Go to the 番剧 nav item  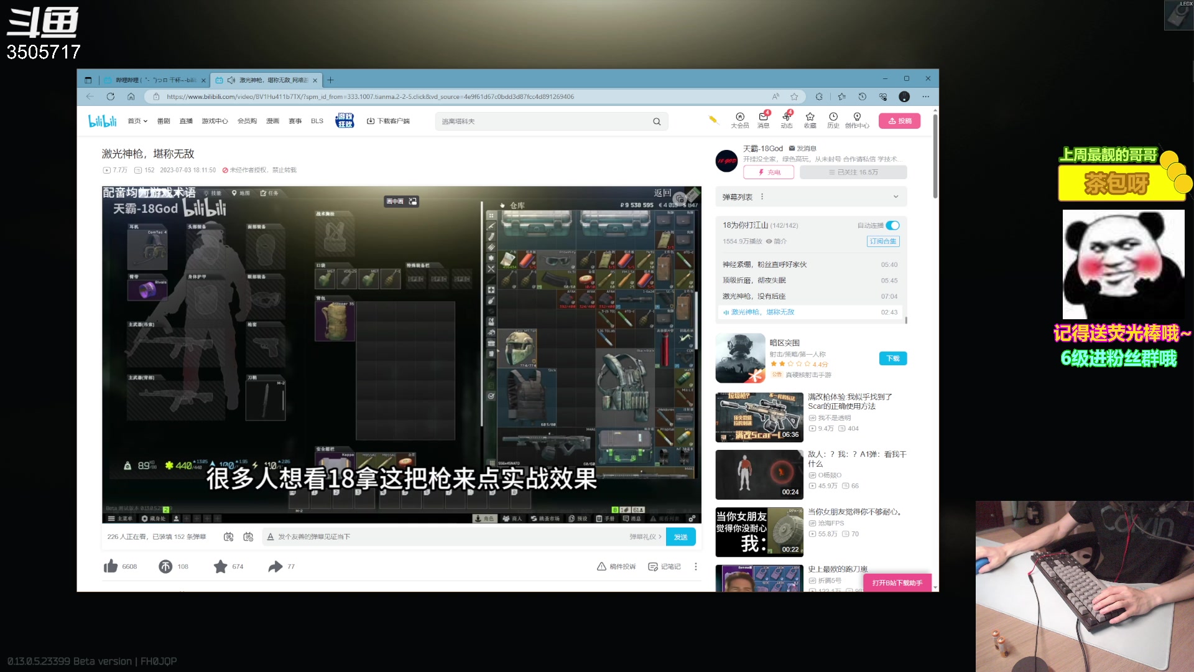(164, 121)
